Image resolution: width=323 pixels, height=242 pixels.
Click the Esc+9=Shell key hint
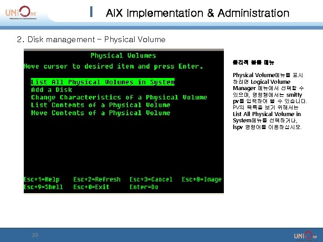[43, 187]
